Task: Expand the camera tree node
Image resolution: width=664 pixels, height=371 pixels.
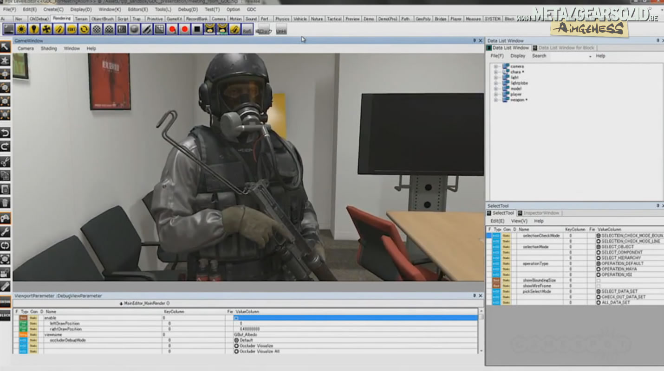Action: [495, 66]
